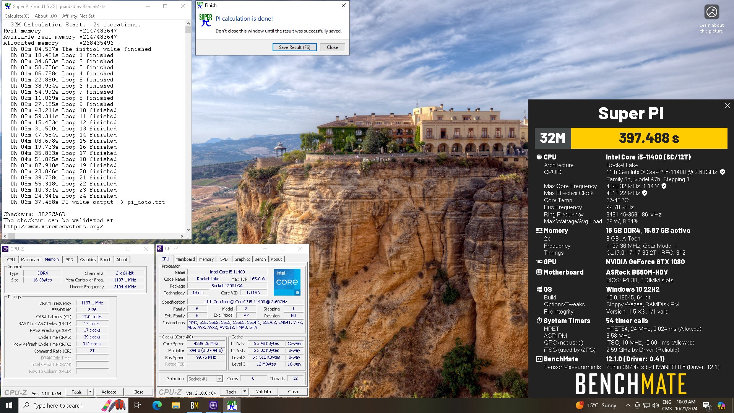Click the Finish dialog's title bar Super PI icon

pos(200,5)
